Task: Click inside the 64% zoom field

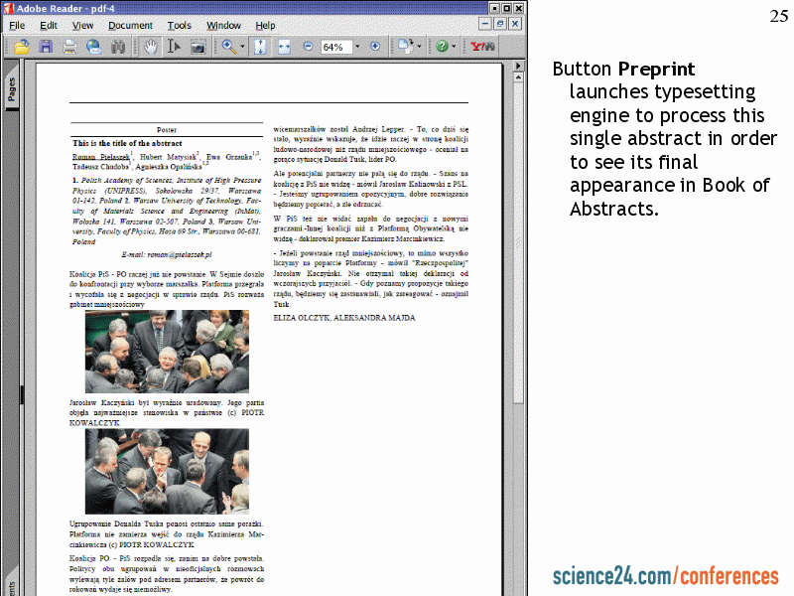Action: tap(333, 47)
